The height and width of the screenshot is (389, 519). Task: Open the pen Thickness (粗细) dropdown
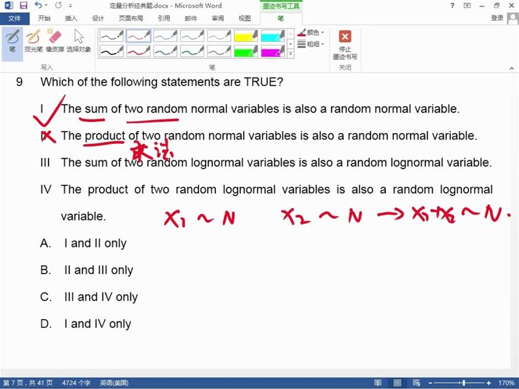311,43
